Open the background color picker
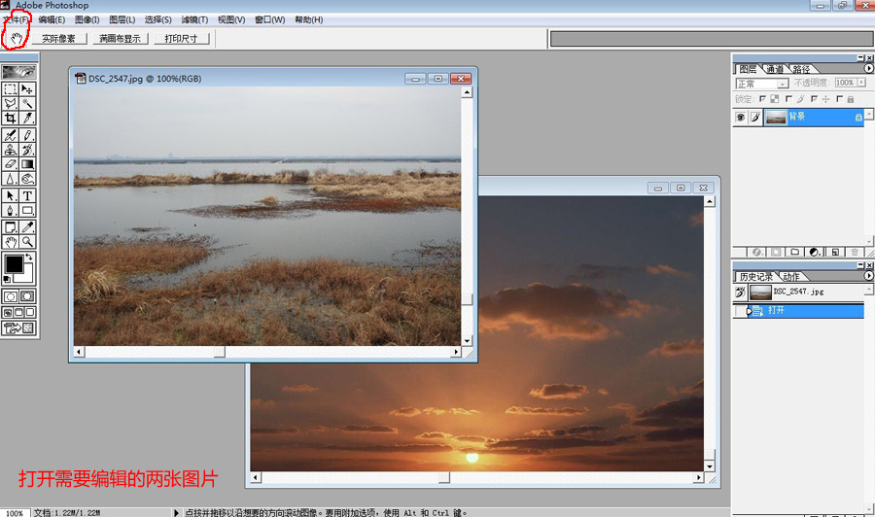 (x=28, y=276)
